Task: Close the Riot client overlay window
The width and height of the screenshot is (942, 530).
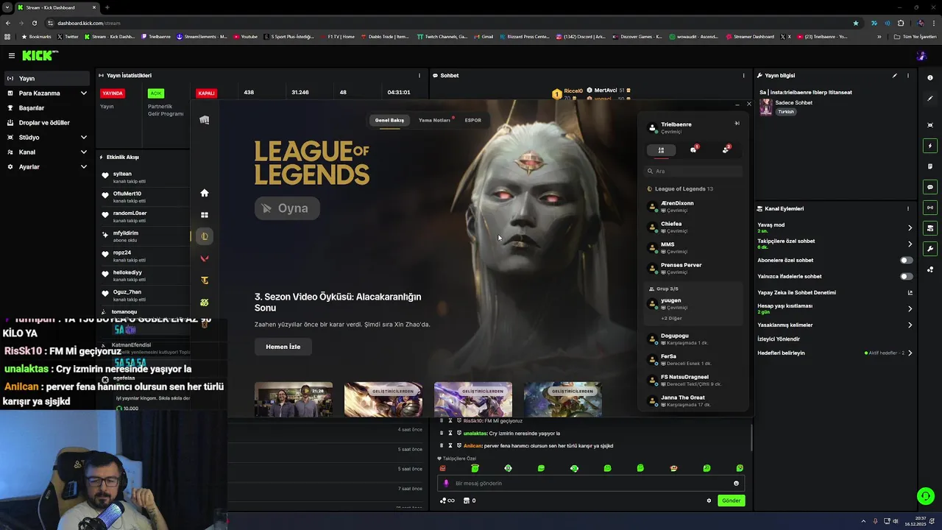Action: (x=748, y=104)
